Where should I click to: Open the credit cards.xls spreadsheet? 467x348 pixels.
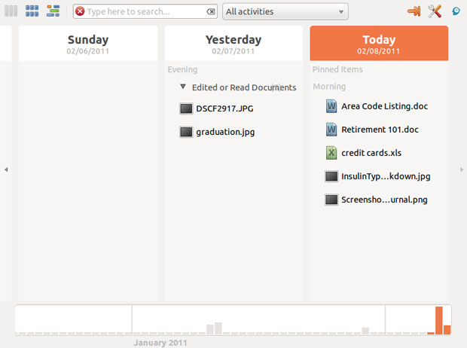371,153
